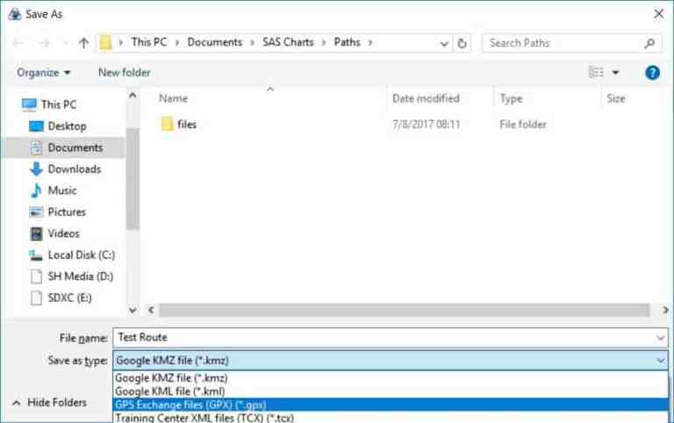Open the 'files' folder
Screen dimensions: 674x423
click(186, 125)
